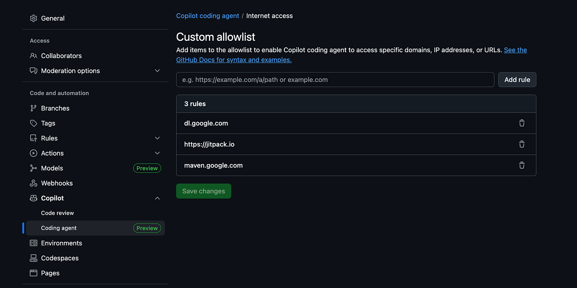The width and height of the screenshot is (577, 288).
Task: Click the Codespaces icon
Action: click(34, 258)
